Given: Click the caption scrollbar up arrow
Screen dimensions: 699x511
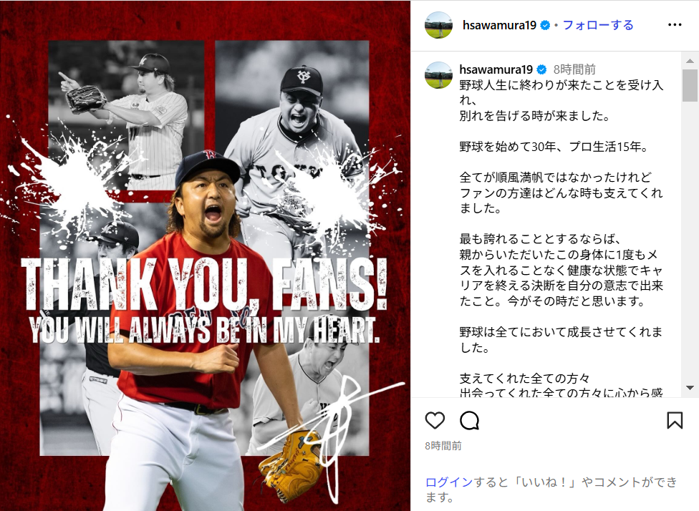Looking at the screenshot, I should 690,61.
